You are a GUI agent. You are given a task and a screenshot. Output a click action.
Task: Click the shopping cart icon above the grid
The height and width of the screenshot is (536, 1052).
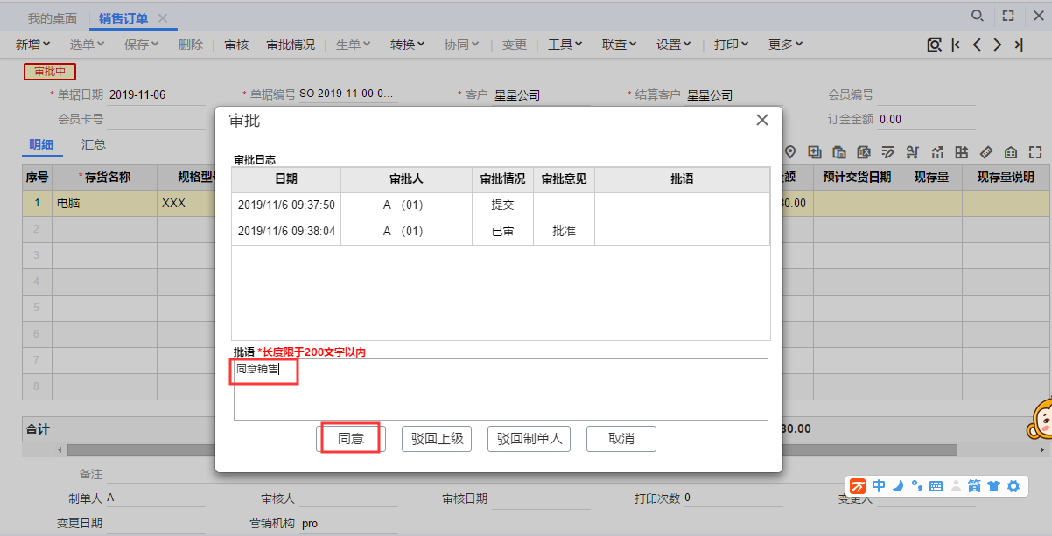913,152
